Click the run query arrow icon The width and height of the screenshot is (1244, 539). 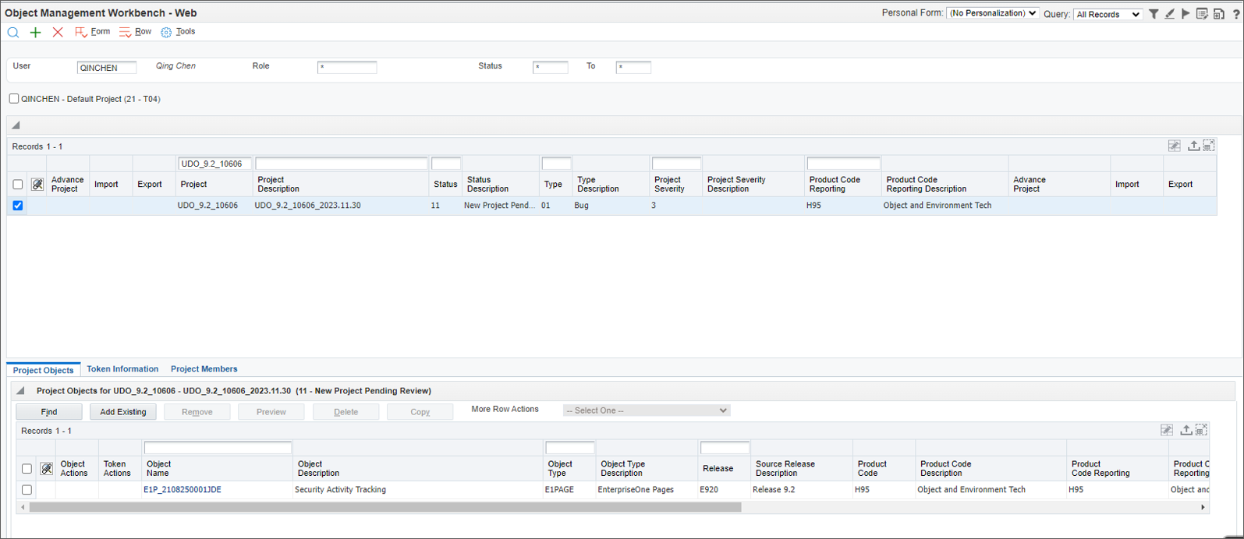tap(1186, 14)
